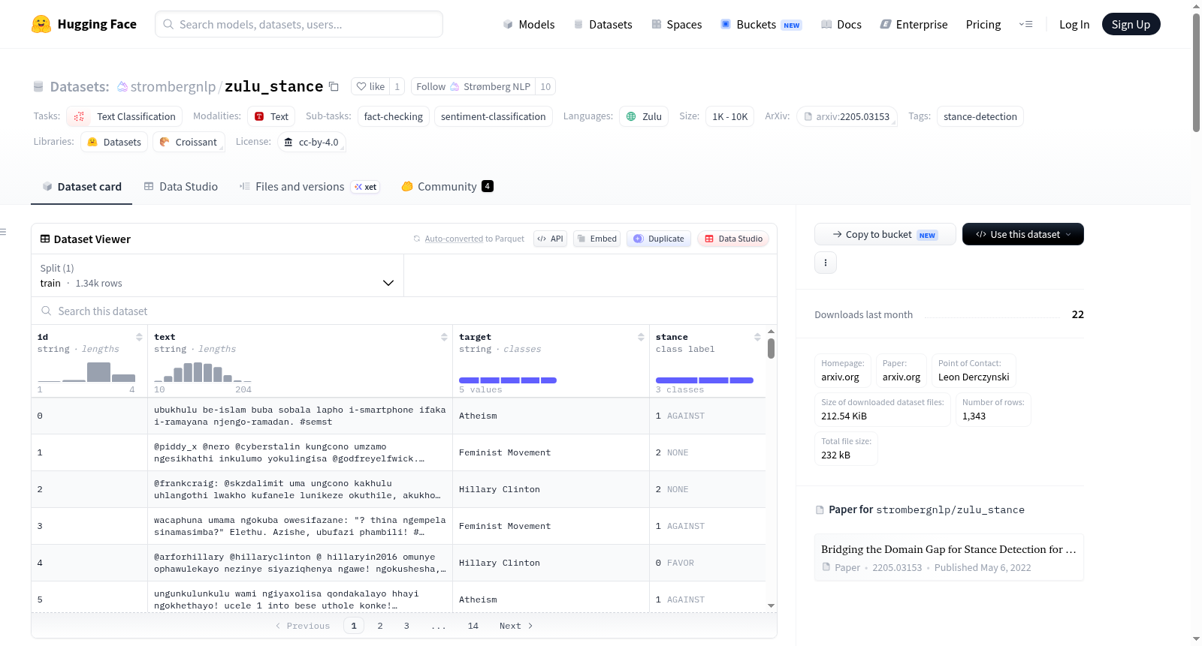Sort by the id column arrows
The width and height of the screenshot is (1202, 646).
tap(139, 337)
